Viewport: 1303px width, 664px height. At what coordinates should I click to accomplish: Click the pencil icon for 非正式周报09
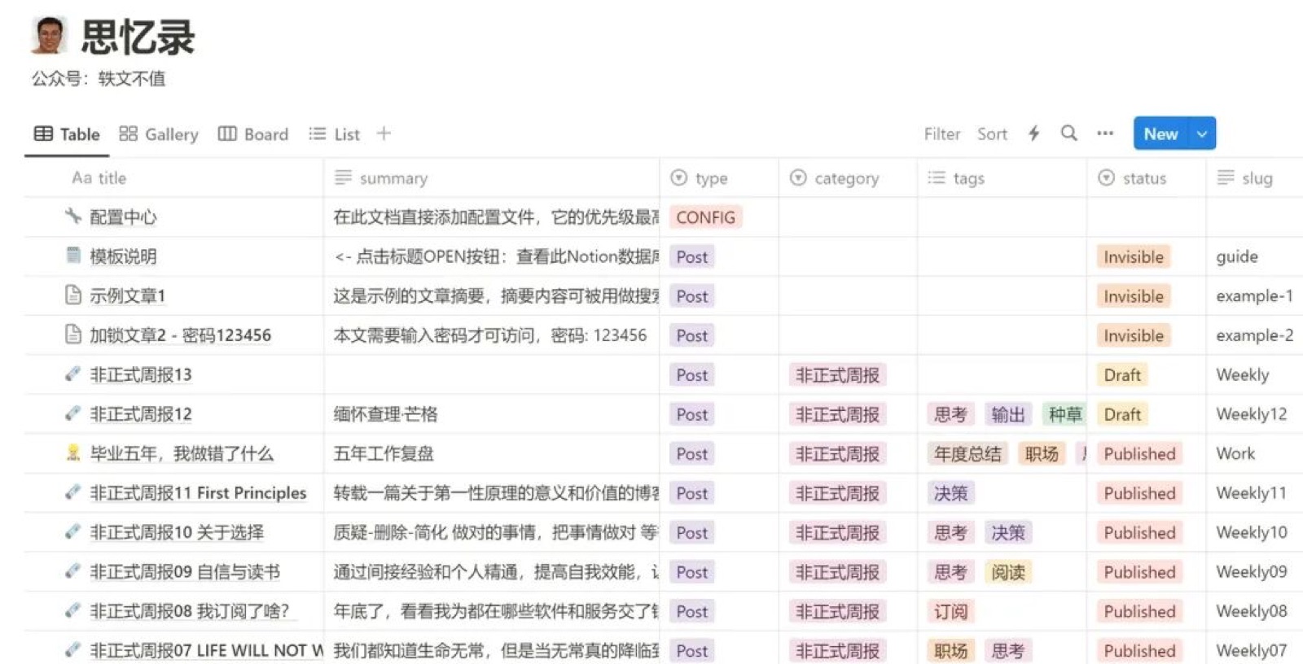point(73,571)
